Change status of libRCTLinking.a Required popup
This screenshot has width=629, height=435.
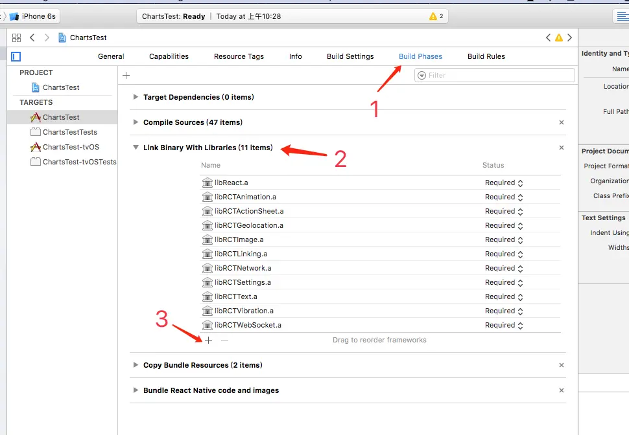click(504, 254)
